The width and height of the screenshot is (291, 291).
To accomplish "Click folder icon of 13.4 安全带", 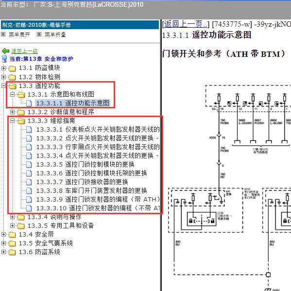I will [12, 235].
